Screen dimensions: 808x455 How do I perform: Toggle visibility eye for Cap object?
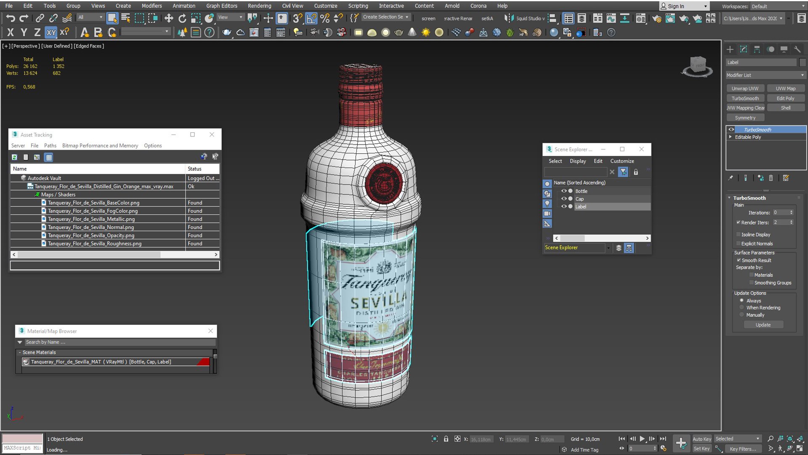(564, 198)
